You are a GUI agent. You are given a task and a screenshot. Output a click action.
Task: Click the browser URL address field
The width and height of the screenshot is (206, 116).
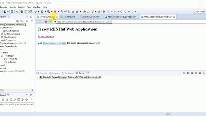(129, 22)
